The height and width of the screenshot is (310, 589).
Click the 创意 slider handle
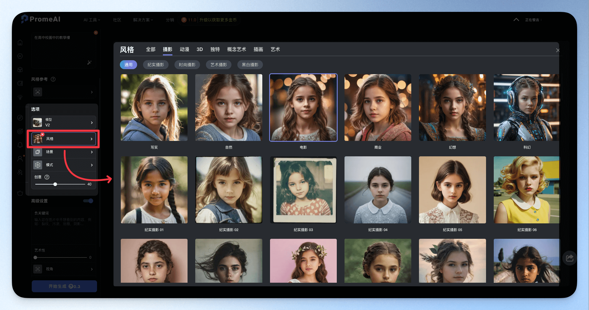[55, 184]
